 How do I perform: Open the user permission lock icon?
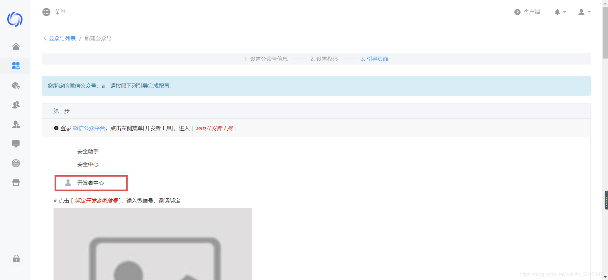tap(16, 124)
